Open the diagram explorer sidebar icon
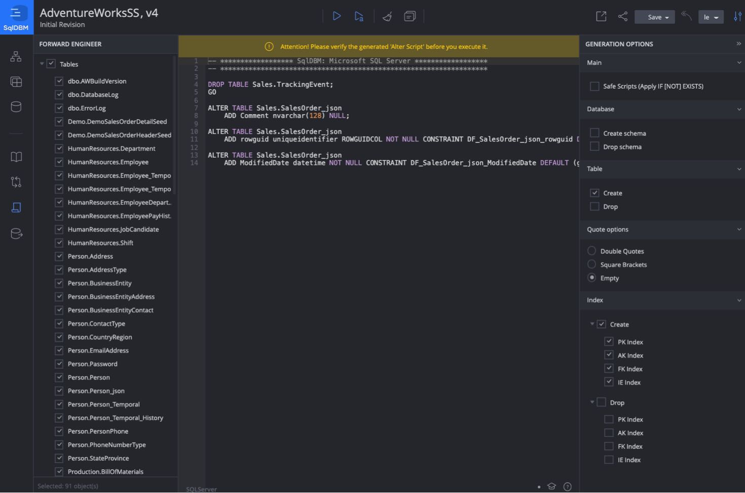The width and height of the screenshot is (745, 493). 16,56
